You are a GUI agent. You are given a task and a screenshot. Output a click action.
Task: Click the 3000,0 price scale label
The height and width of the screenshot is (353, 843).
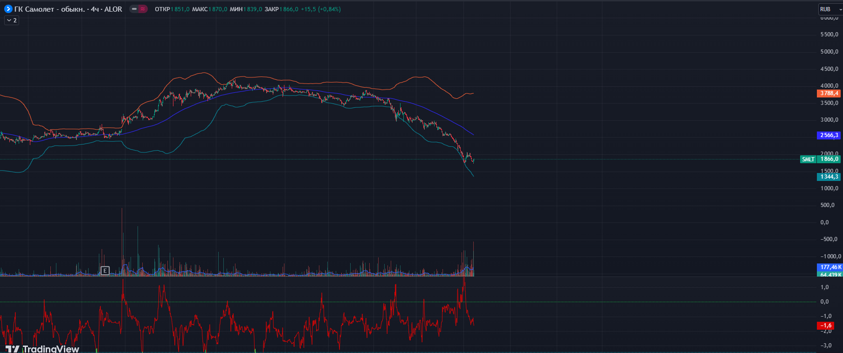pyautogui.click(x=829, y=120)
